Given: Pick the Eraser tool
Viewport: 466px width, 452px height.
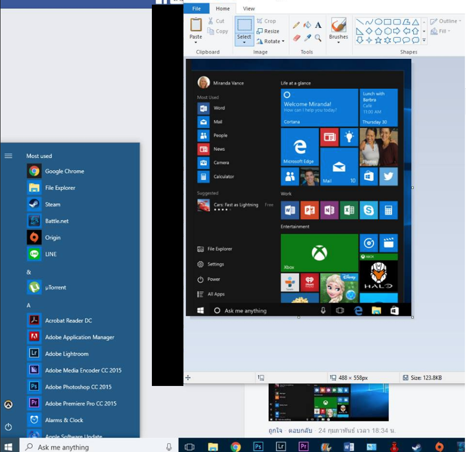Looking at the screenshot, I should pos(296,38).
